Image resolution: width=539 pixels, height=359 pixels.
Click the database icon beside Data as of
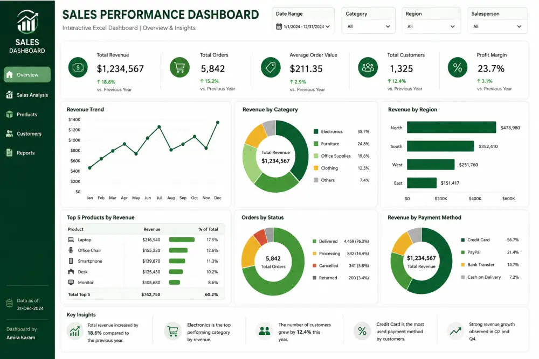coord(10,304)
